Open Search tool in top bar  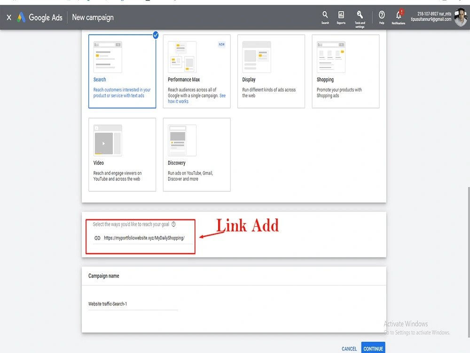[325, 18]
